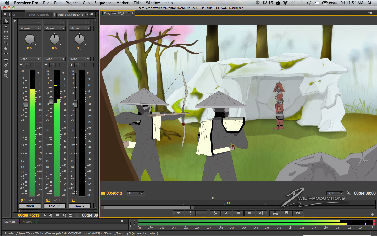
Task: Open the Fit zoom level dropdown
Action: pyautogui.click(x=136, y=193)
